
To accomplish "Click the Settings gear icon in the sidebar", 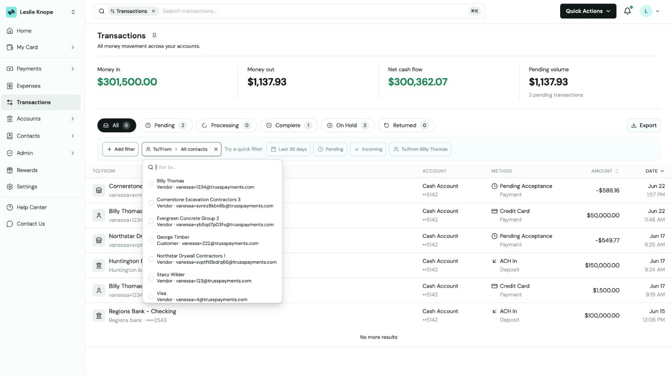I will coord(10,187).
